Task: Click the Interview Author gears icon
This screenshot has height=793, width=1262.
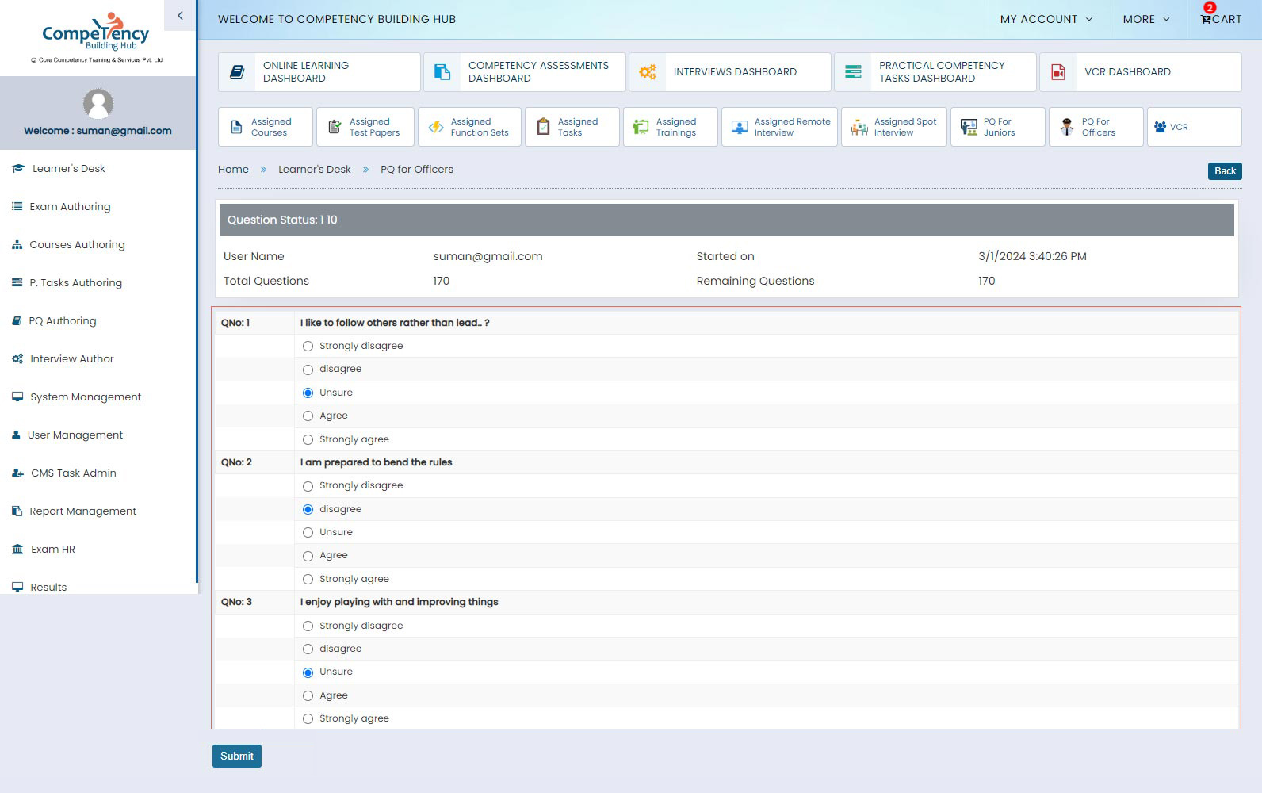Action: tap(17, 359)
